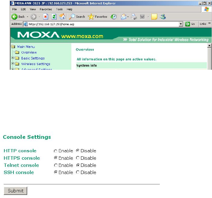Enable the Telnet console
Viewport: 212px width, 198px height.
point(56,165)
